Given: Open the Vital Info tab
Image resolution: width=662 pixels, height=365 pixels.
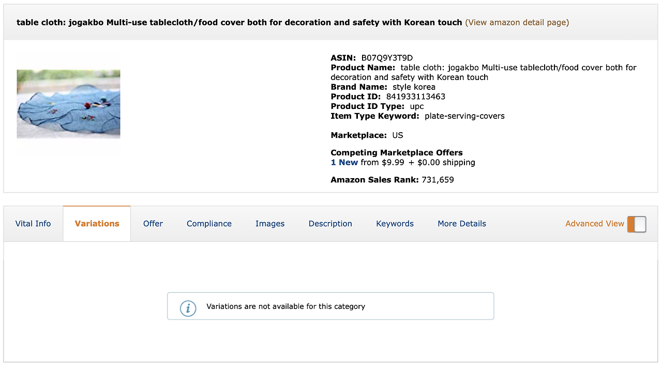Looking at the screenshot, I should click(x=33, y=224).
